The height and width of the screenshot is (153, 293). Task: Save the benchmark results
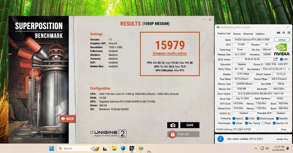tap(190, 125)
